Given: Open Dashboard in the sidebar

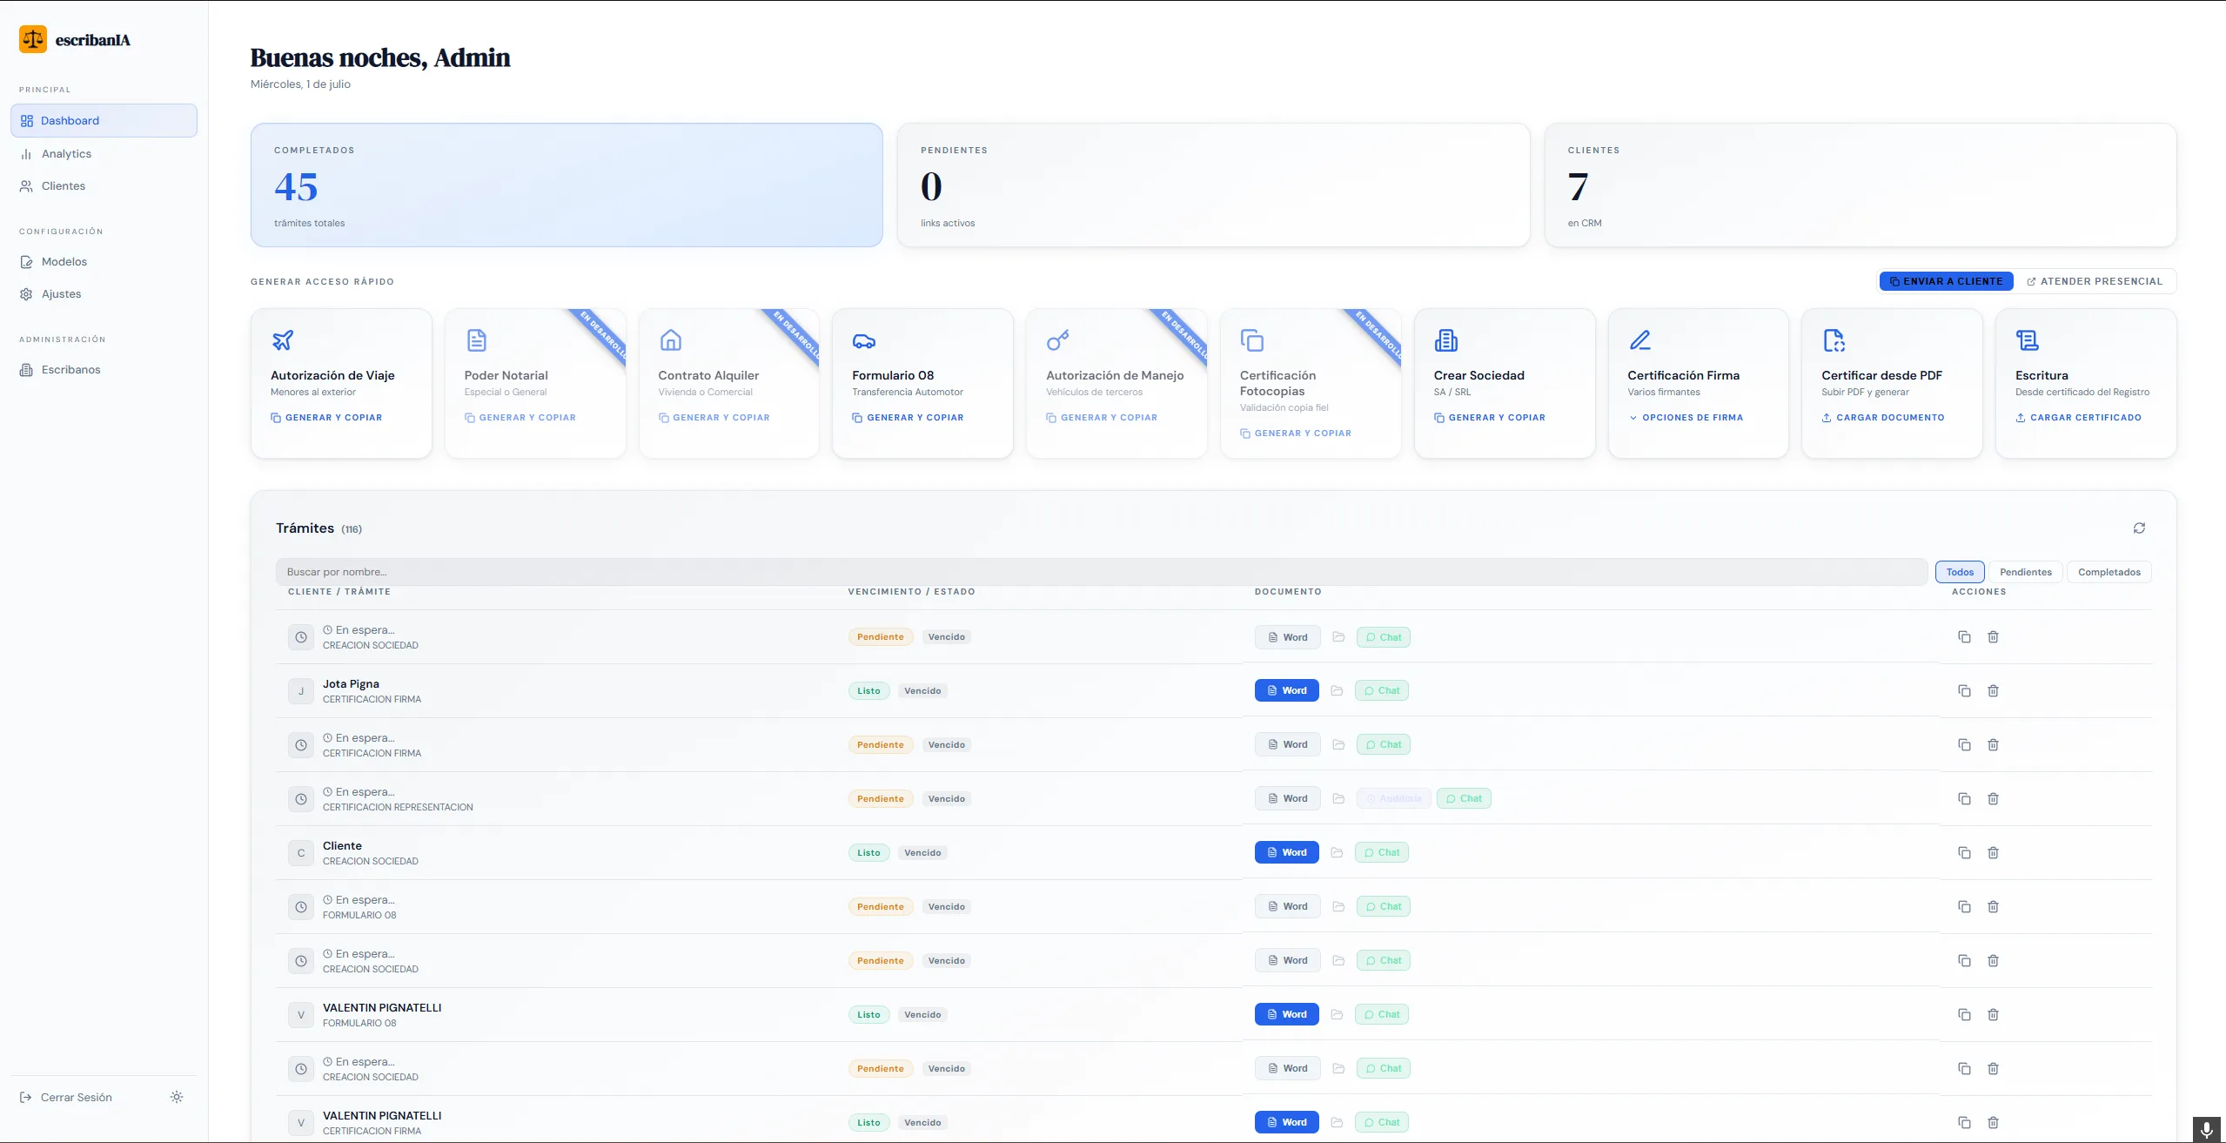Looking at the screenshot, I should tap(104, 120).
